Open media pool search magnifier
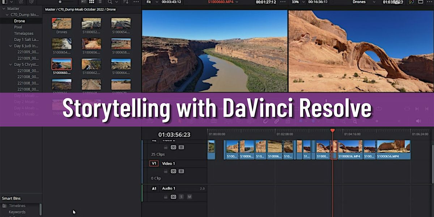This screenshot has width=434, height=217. pos(110,2)
